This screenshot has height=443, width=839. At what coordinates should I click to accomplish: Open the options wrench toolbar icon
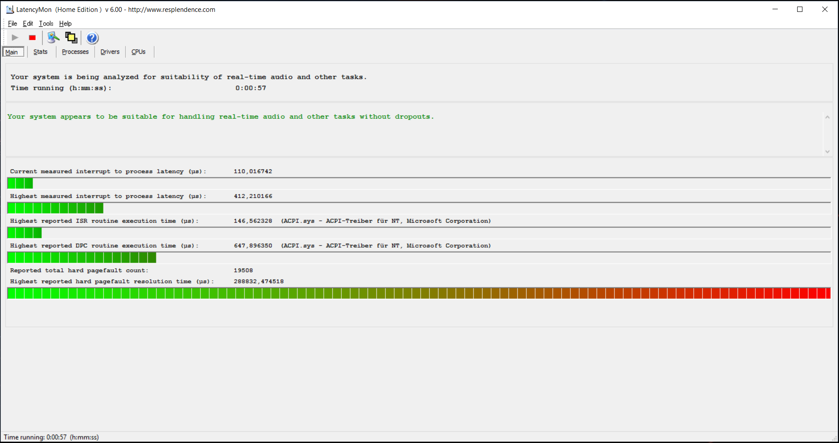tap(53, 38)
